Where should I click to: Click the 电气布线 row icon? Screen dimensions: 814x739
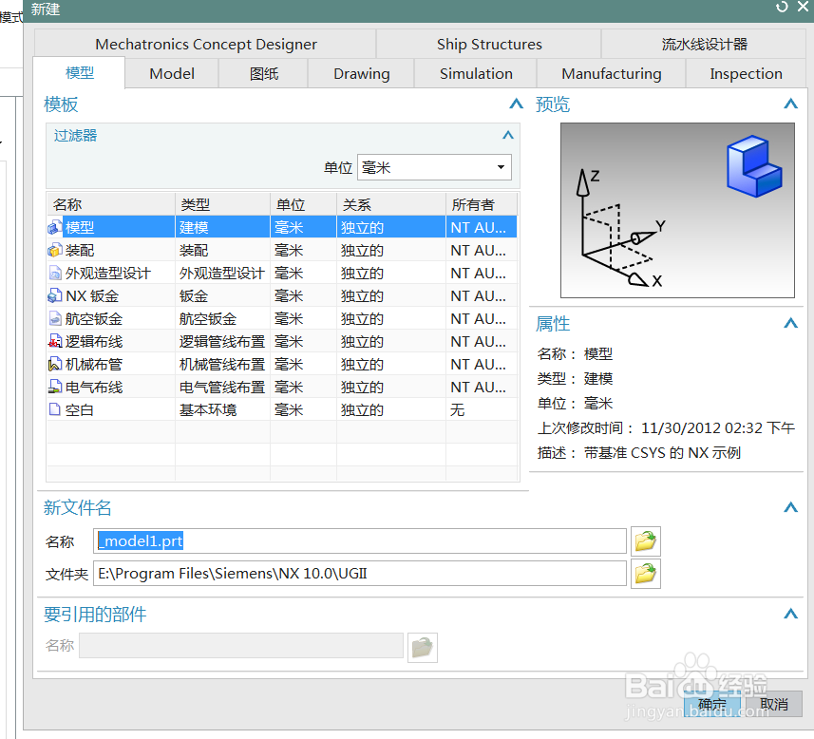[x=55, y=388]
